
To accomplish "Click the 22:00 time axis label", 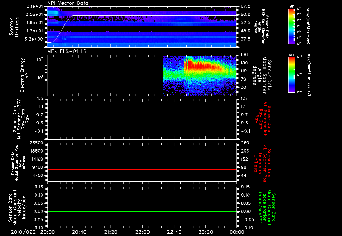I will (x=142, y=232).
